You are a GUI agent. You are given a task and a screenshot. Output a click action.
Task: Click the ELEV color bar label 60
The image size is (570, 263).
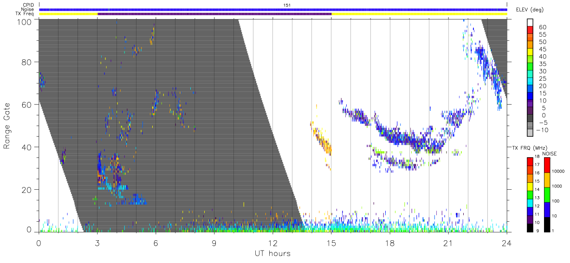point(543,27)
